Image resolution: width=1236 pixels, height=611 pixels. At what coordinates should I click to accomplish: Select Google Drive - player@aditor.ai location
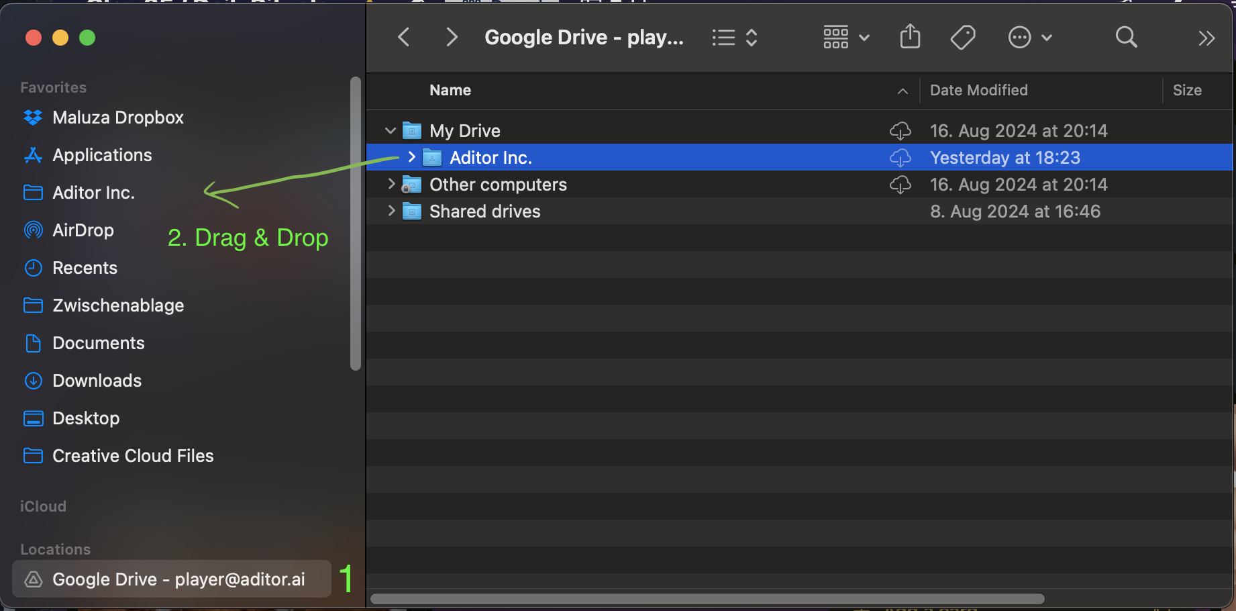coord(172,579)
